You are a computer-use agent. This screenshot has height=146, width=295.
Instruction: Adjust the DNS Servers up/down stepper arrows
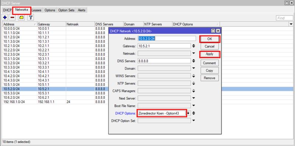194,61
